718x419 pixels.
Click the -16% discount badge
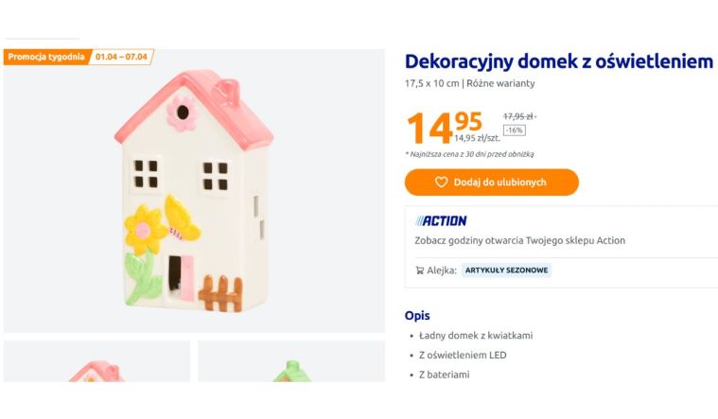click(515, 131)
